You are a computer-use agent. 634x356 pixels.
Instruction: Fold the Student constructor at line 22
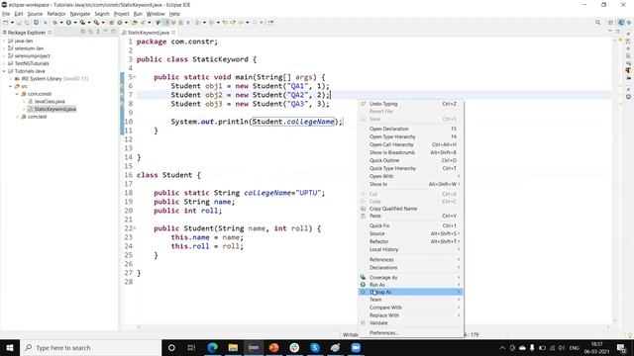(x=135, y=228)
